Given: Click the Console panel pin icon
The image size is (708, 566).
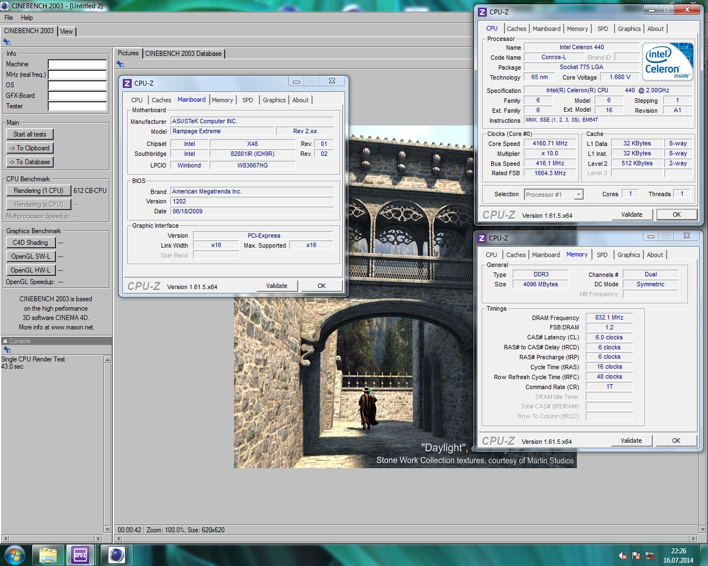Looking at the screenshot, I should point(7,350).
